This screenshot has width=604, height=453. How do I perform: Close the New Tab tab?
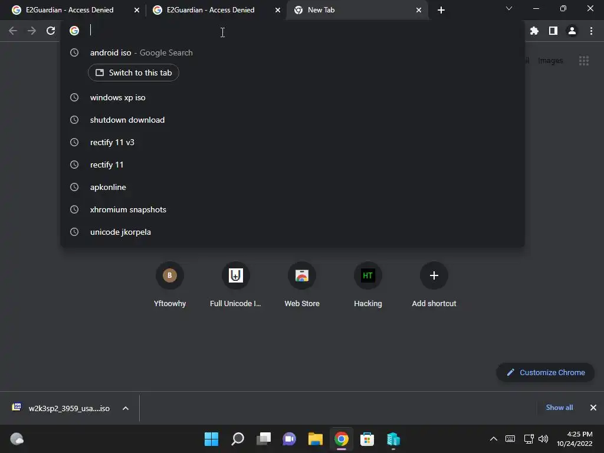point(419,10)
